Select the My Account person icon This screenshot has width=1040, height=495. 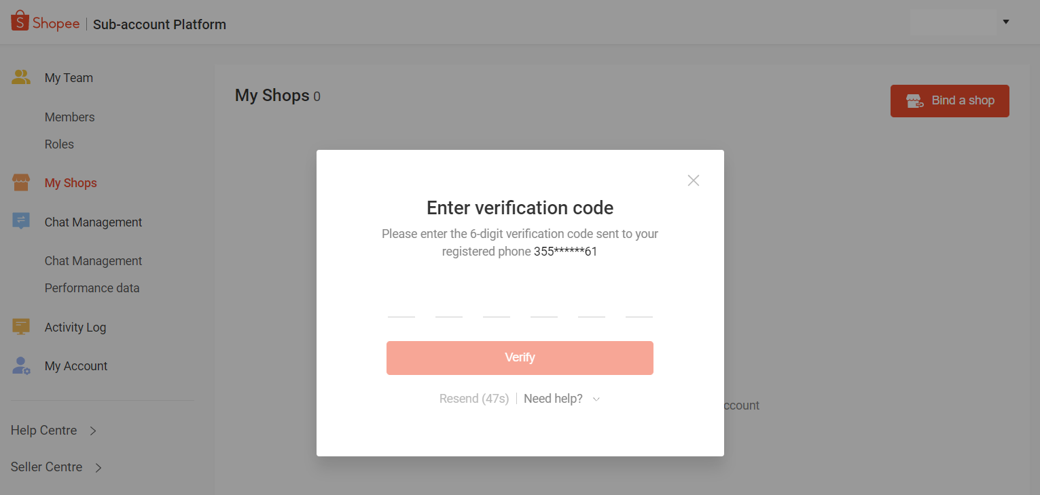coord(21,365)
